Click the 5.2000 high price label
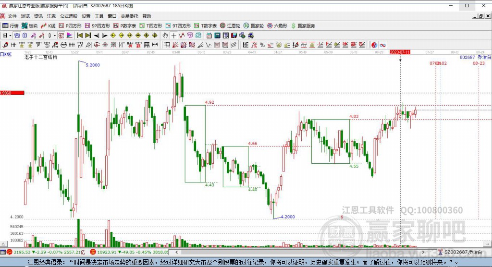 (x=93, y=65)
